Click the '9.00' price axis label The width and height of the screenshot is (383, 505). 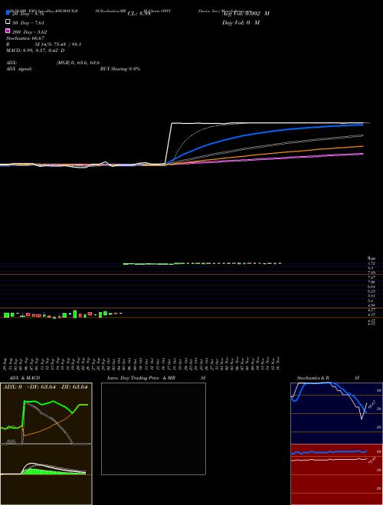372,259
